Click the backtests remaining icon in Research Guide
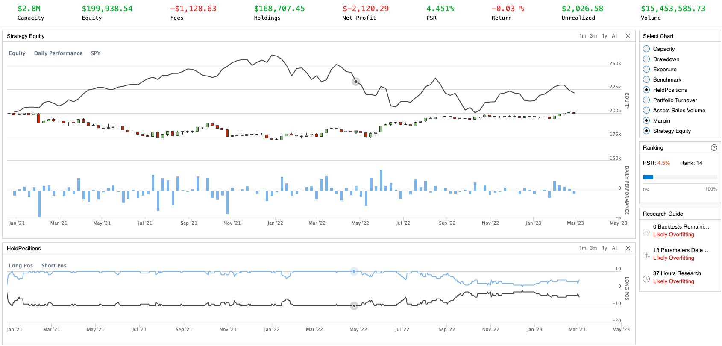The height and width of the screenshot is (346, 722). tap(646, 232)
